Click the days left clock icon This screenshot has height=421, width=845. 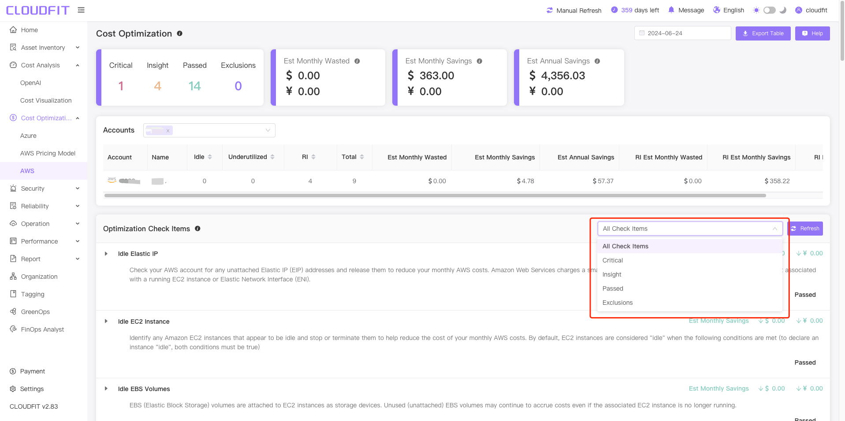tap(614, 10)
